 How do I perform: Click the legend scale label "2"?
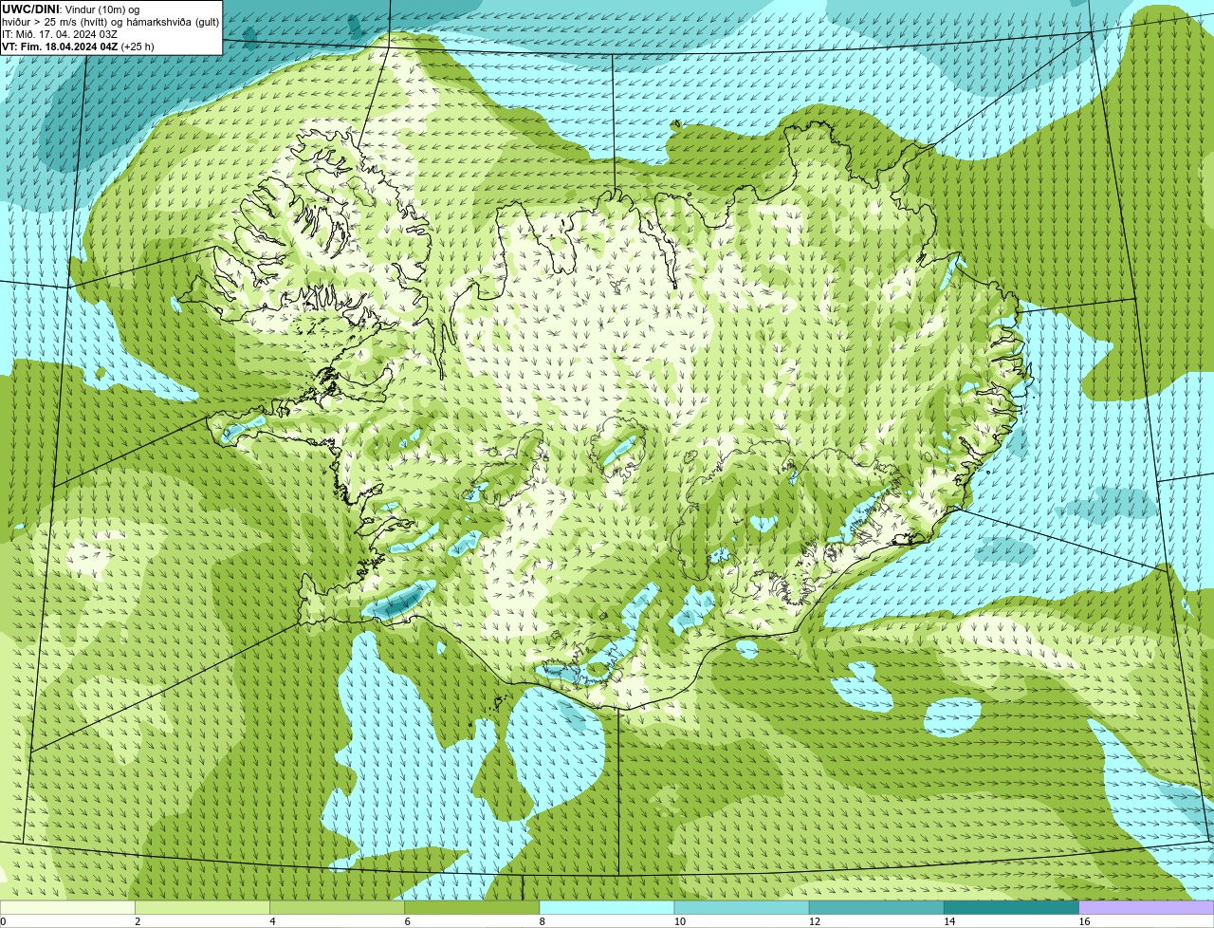(138, 921)
